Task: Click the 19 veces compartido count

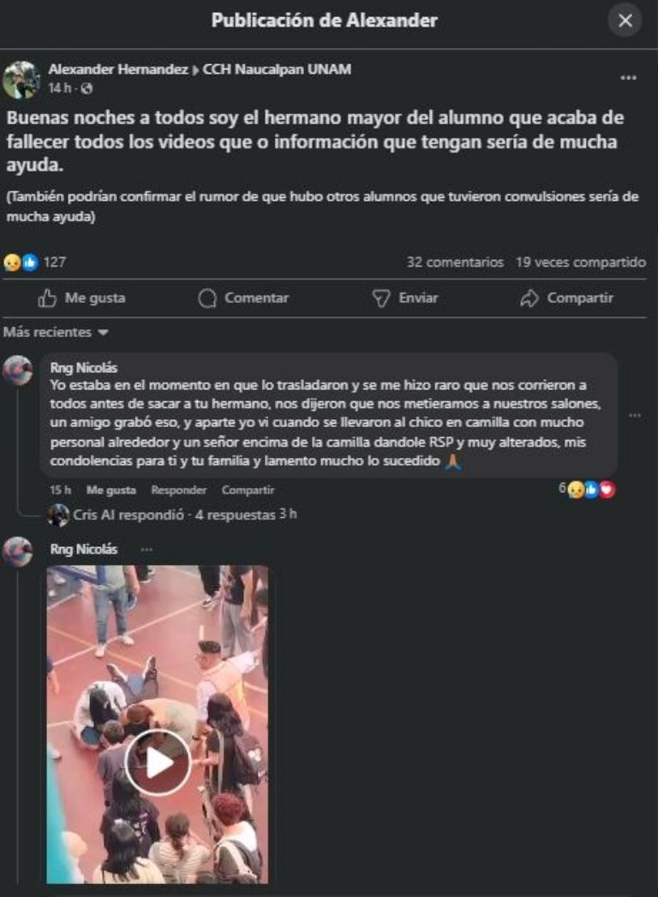Action: click(581, 262)
